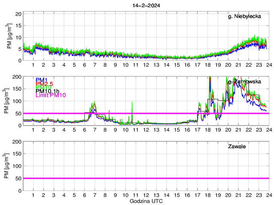
Task: Click the hour 7 peak in the middle chart
Action: click(x=94, y=102)
